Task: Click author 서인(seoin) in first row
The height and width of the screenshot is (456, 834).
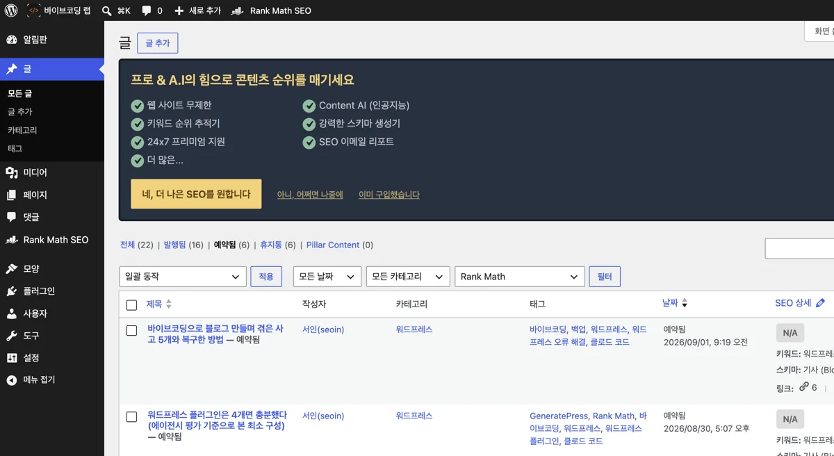Action: 323,329
